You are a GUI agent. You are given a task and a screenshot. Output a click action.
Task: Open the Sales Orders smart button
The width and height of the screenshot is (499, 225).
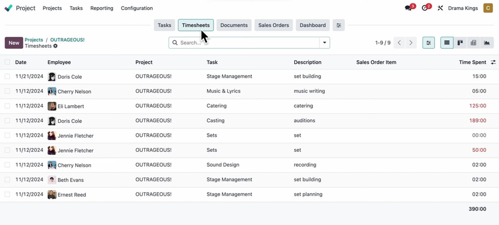coord(274,25)
